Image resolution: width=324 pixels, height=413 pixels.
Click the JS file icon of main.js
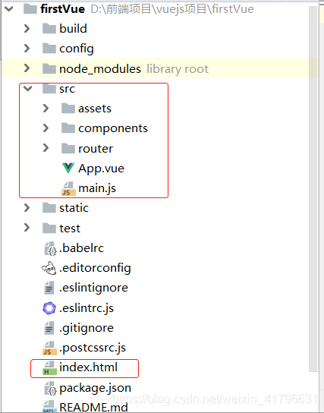[69, 188]
